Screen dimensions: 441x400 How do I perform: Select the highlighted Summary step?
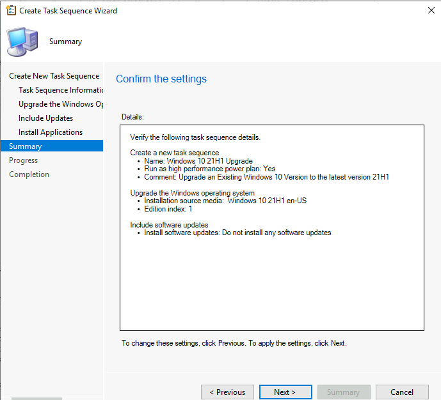pyautogui.click(x=52, y=146)
